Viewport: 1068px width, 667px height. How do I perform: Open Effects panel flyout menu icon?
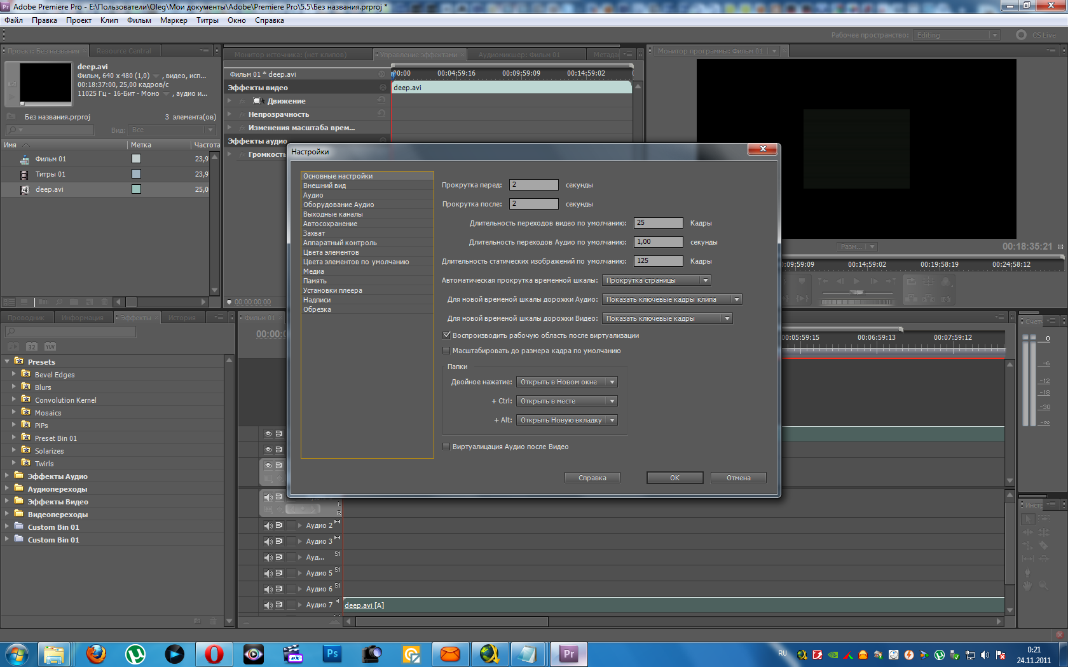click(219, 317)
